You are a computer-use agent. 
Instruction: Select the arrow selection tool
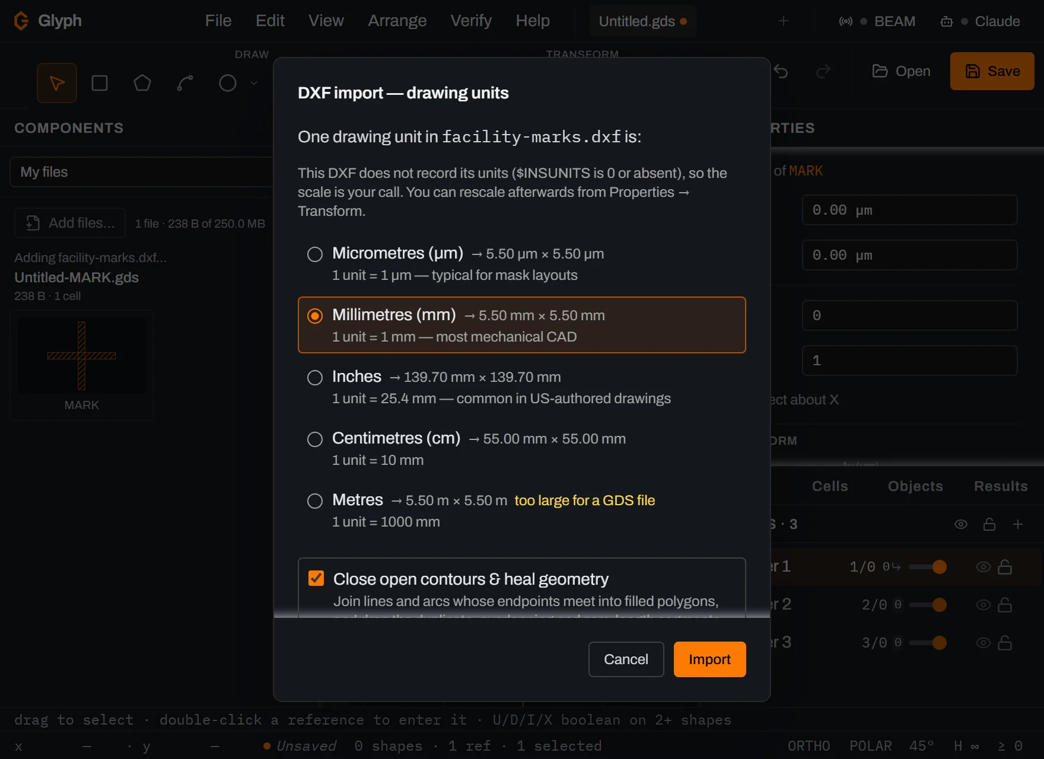coord(57,83)
